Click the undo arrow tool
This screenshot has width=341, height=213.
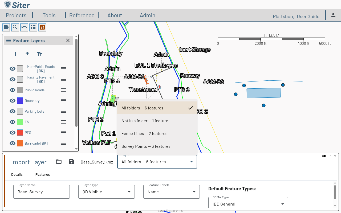tap(24, 27)
